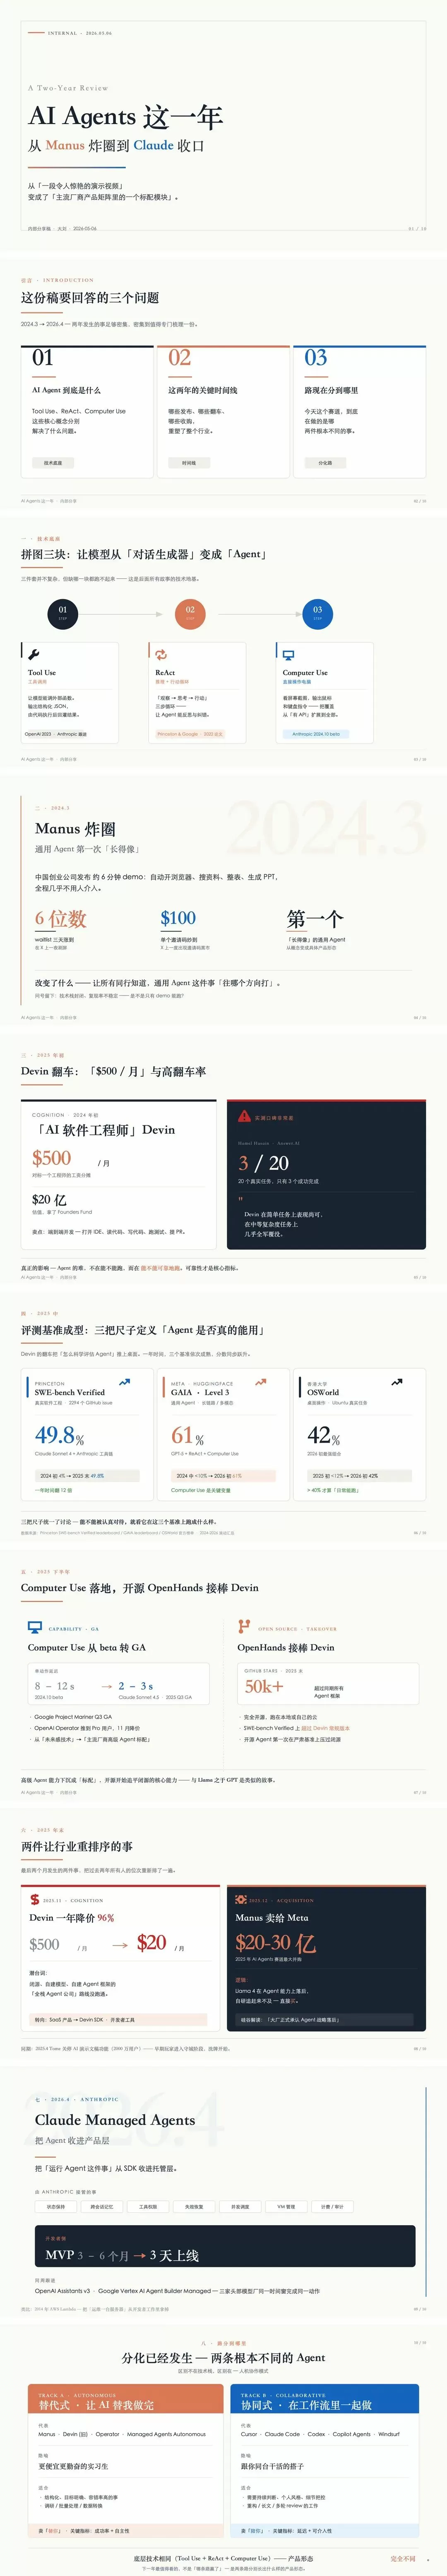
Task: Click the wrench icon on Tool Use card
Action: pyautogui.click(x=34, y=655)
